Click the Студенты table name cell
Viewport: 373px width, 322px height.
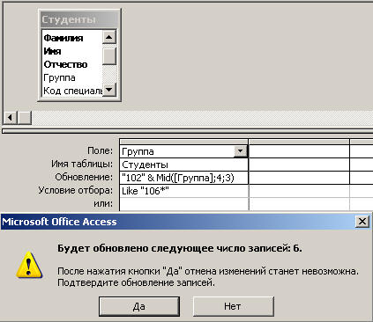coord(183,165)
